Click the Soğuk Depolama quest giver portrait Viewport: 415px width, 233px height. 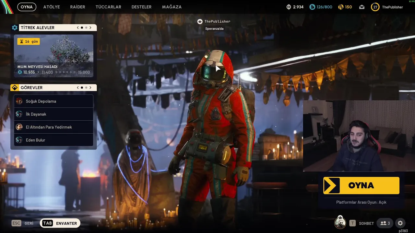[x=19, y=101]
